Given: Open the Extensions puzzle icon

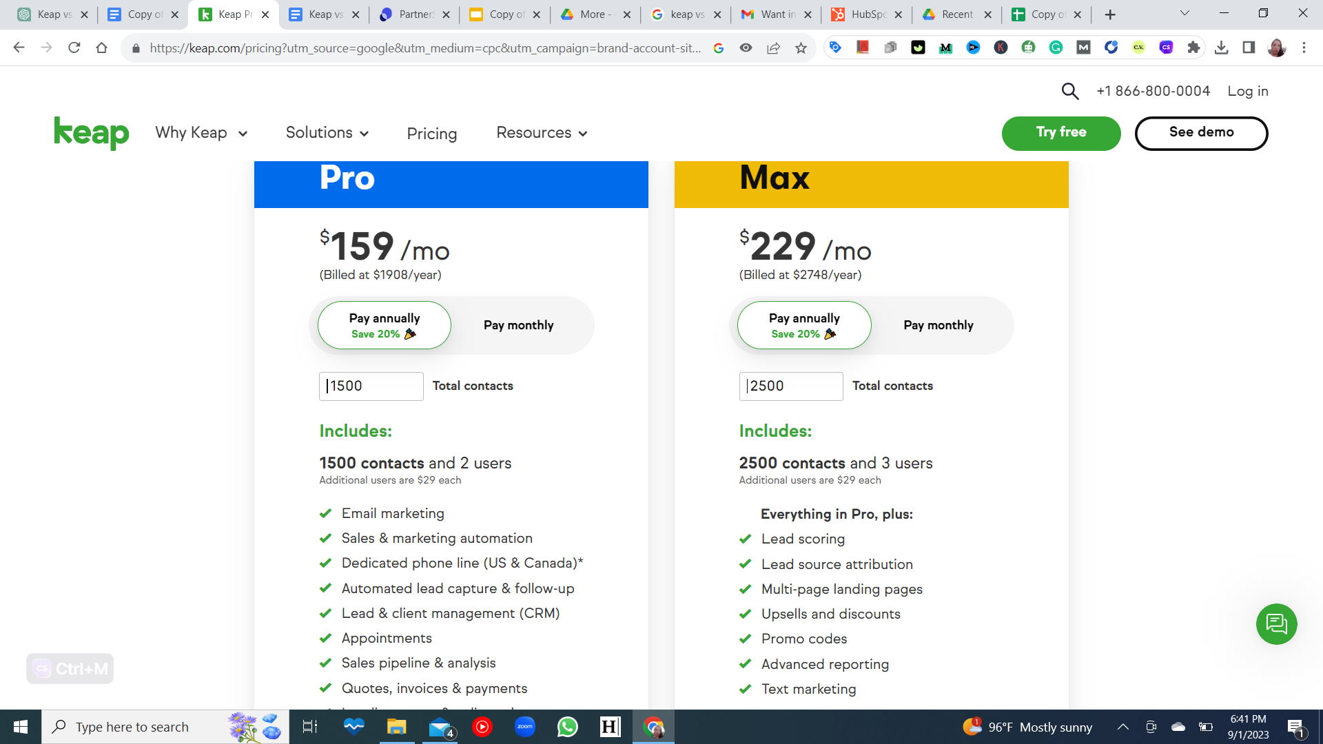Looking at the screenshot, I should (x=1193, y=48).
